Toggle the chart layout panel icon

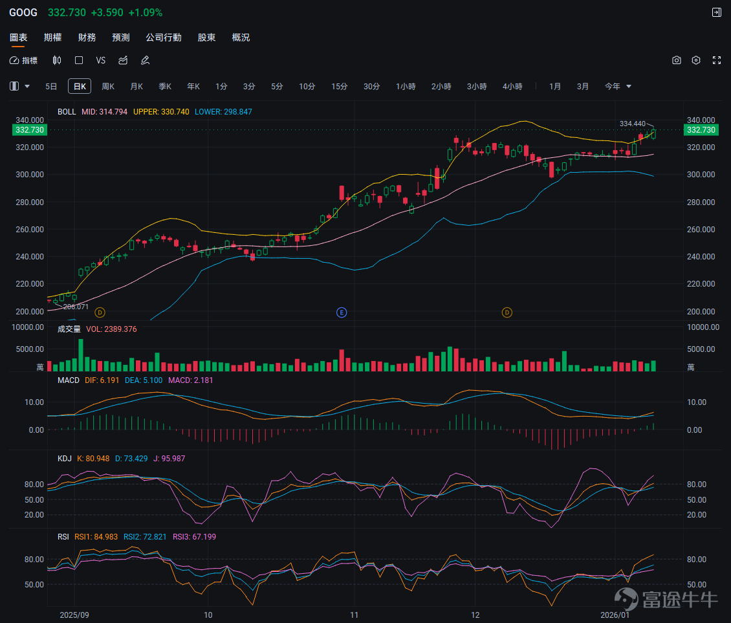tap(14, 86)
